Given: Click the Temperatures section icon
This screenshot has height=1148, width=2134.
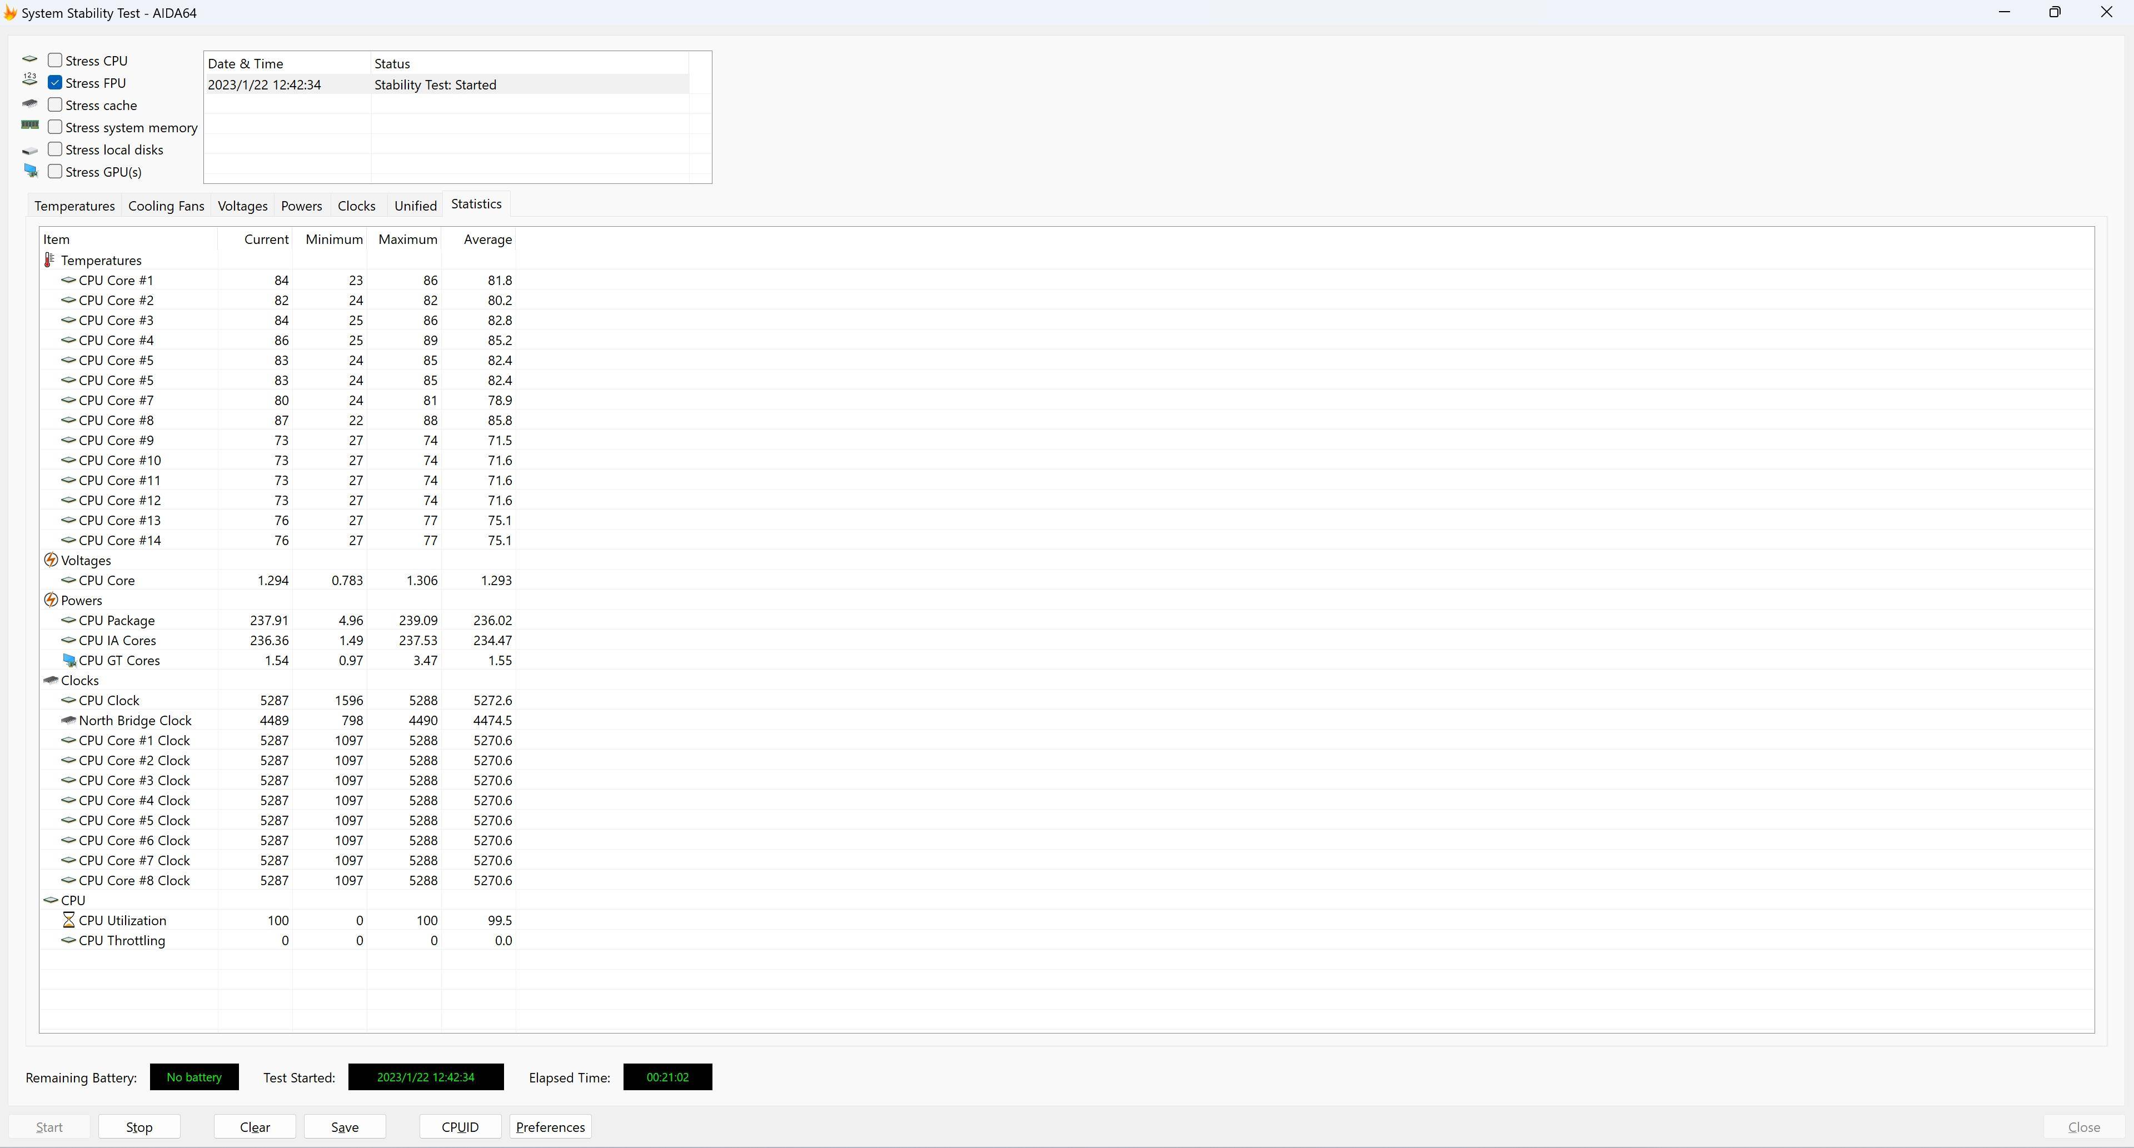Looking at the screenshot, I should pyautogui.click(x=49, y=260).
